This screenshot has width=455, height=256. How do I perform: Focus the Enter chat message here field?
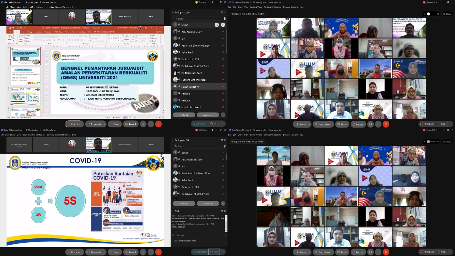199,241
